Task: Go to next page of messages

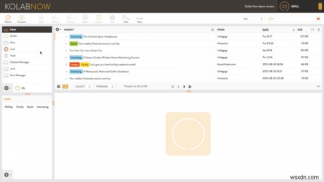Action: (184, 87)
